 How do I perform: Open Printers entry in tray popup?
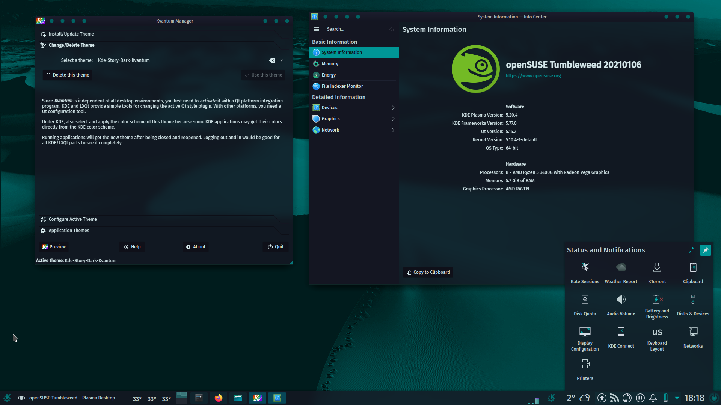point(585,370)
